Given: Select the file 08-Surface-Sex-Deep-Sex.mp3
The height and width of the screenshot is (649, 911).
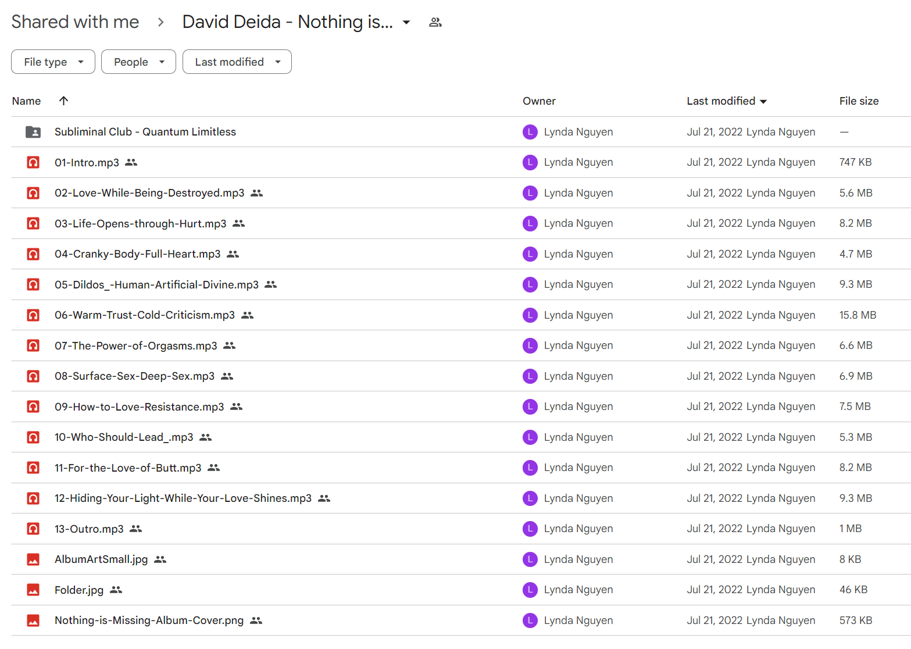Looking at the screenshot, I should pyautogui.click(x=134, y=376).
